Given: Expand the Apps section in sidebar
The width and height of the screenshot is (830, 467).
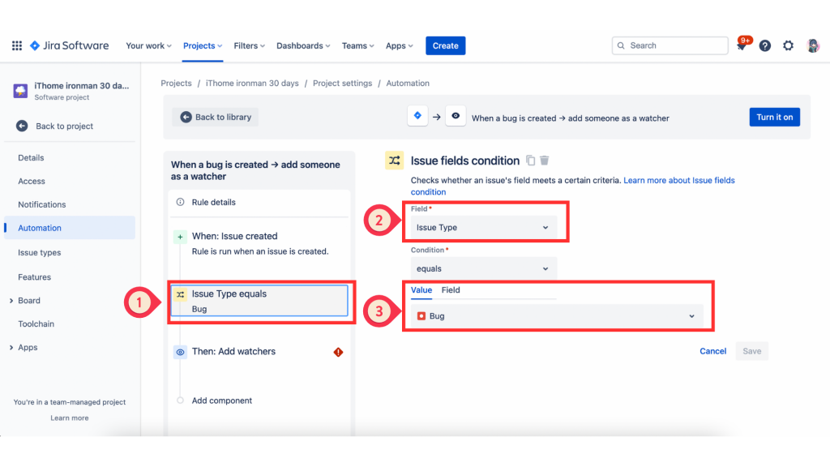Looking at the screenshot, I should coord(11,347).
